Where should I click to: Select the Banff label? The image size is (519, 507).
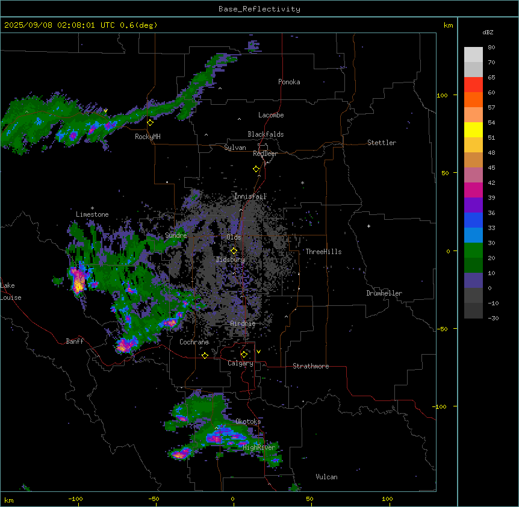pos(75,341)
